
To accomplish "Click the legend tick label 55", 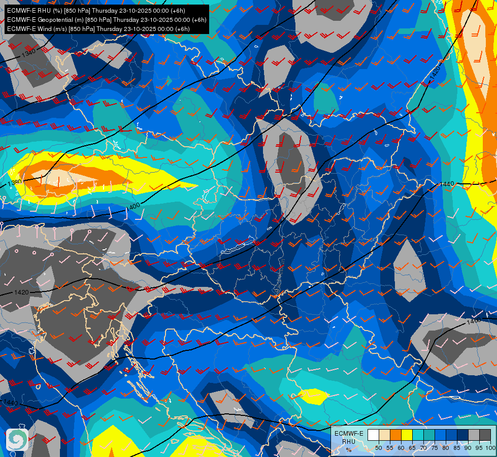I will click(x=389, y=448).
